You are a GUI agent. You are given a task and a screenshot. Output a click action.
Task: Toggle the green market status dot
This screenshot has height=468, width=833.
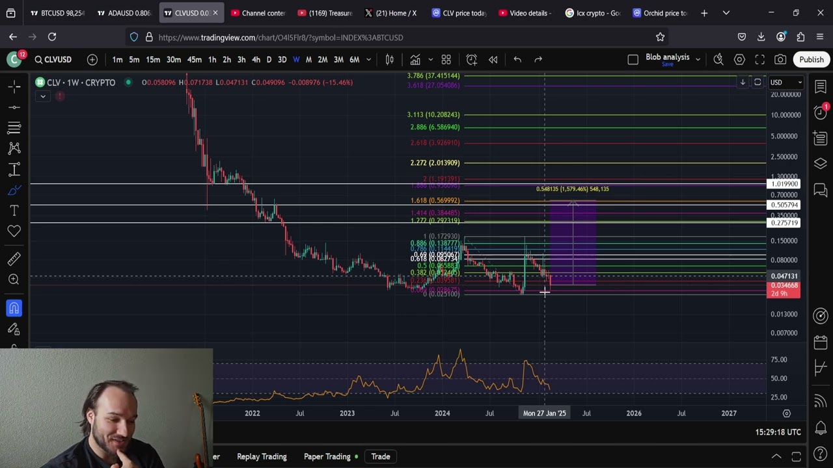click(128, 83)
